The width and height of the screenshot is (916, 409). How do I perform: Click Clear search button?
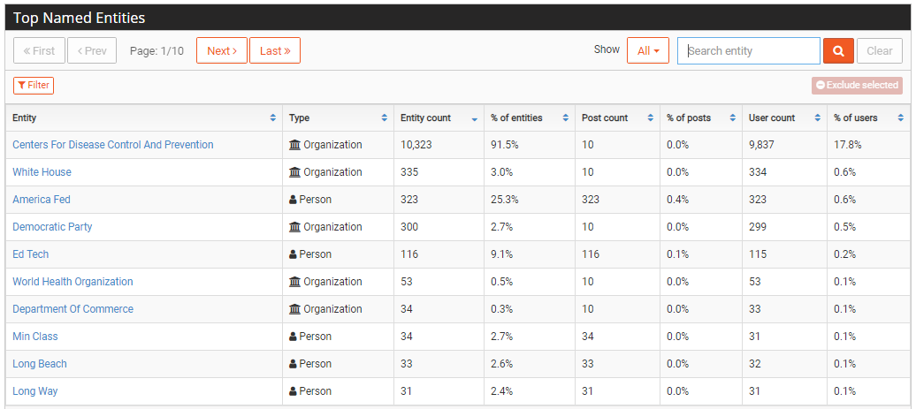[x=879, y=50]
